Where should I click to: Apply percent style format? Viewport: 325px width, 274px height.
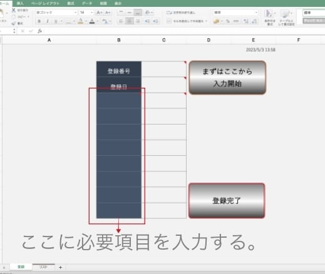pos(228,21)
